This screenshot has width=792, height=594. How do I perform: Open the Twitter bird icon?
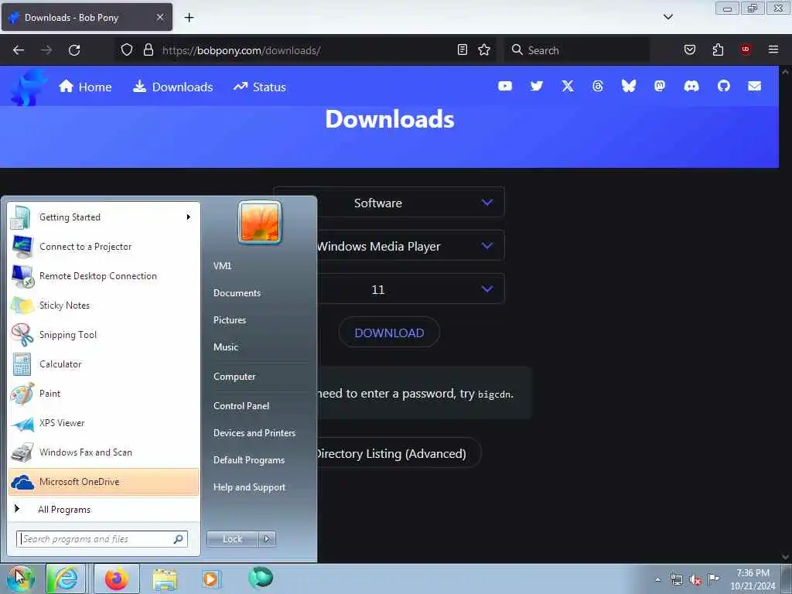537,87
